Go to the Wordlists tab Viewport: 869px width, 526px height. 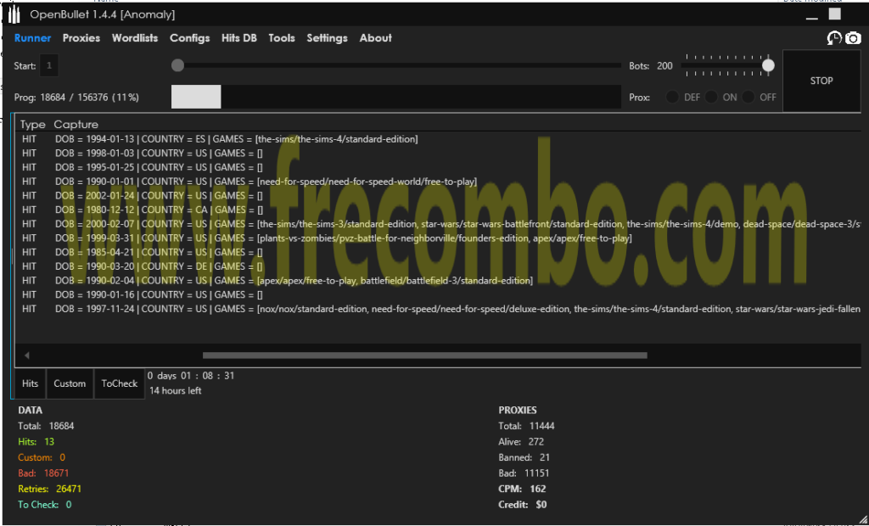pos(135,38)
